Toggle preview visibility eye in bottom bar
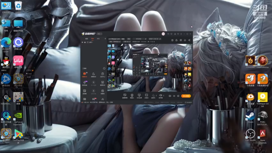The width and height of the screenshot is (272, 153). (174, 96)
